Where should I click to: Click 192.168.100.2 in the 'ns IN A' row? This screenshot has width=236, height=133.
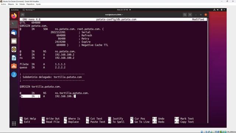(x=65, y=58)
